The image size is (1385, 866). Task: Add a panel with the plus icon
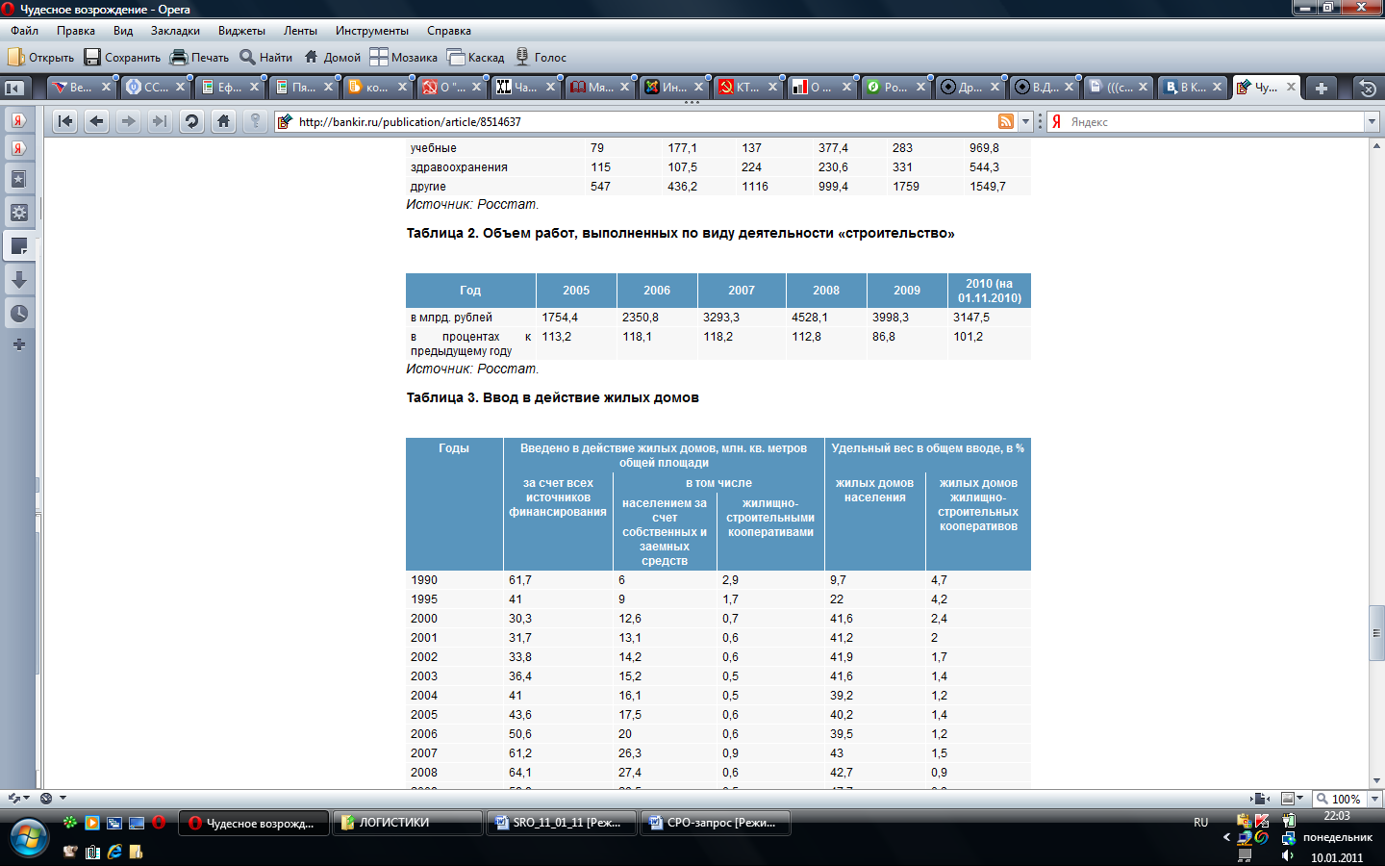[18, 344]
